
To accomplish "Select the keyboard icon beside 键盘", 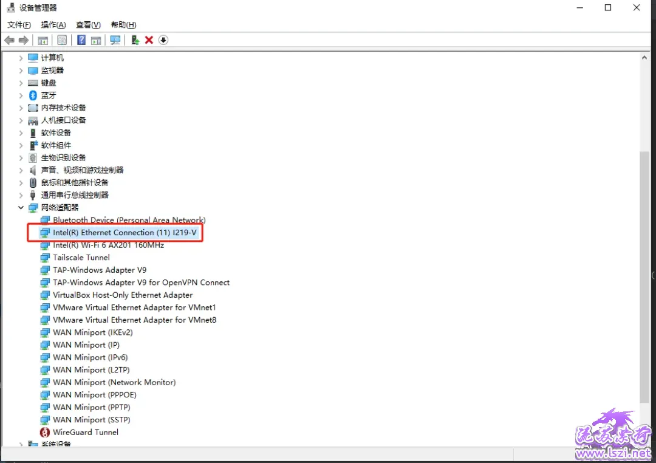I will [33, 83].
